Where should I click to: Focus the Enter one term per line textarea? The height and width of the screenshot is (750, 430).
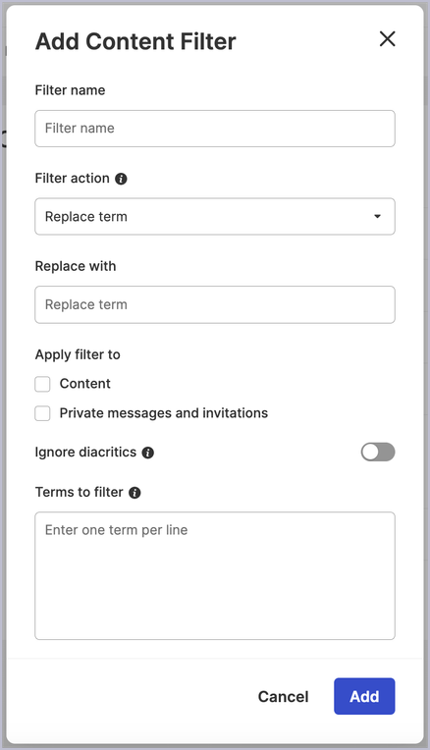215,576
